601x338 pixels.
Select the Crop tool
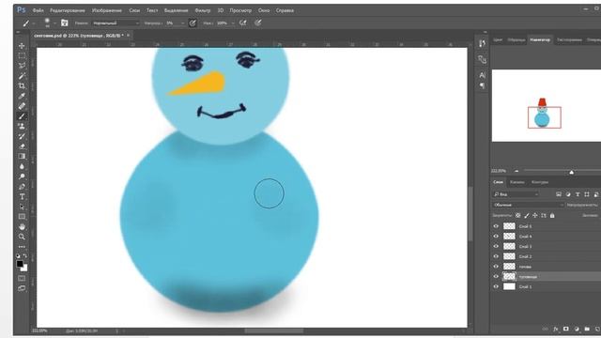pyautogui.click(x=22, y=85)
